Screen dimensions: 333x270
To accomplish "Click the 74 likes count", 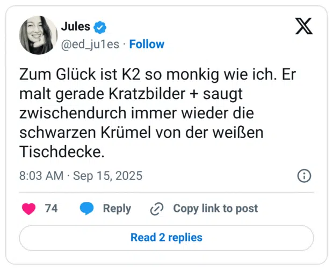I will tap(51, 209).
